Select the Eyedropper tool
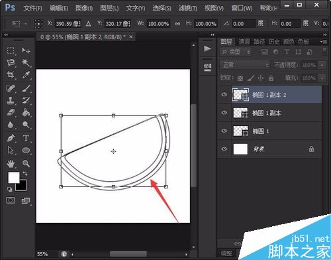This screenshot has width=331, height=260. pyautogui.click(x=26, y=75)
